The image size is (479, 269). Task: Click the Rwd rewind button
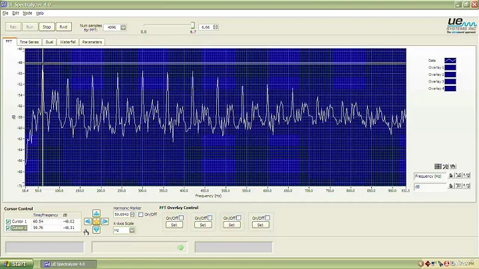(63, 27)
